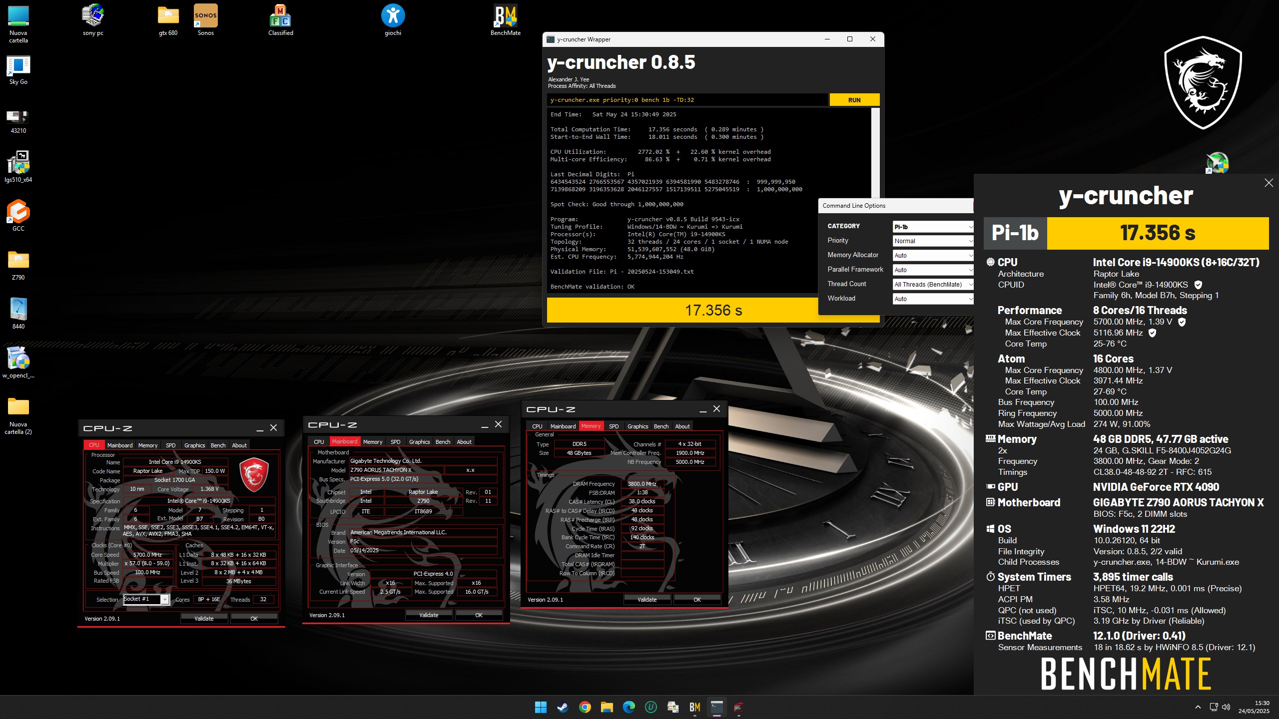Open File Explorer from the taskbar
The width and height of the screenshot is (1279, 719).
[607, 707]
